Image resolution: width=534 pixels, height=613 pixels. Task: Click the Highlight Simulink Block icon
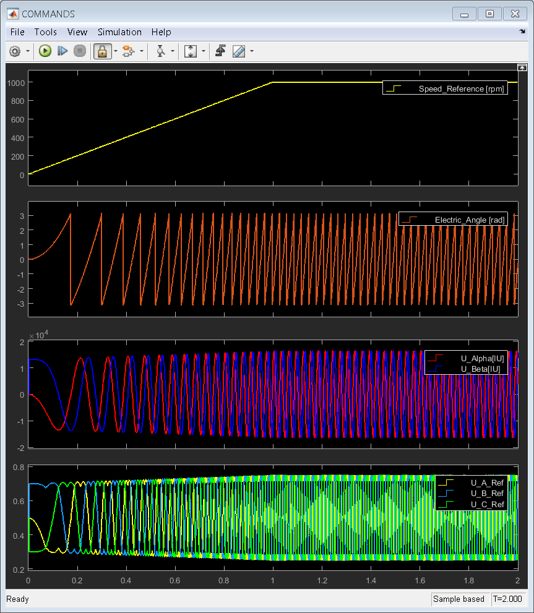[x=129, y=51]
